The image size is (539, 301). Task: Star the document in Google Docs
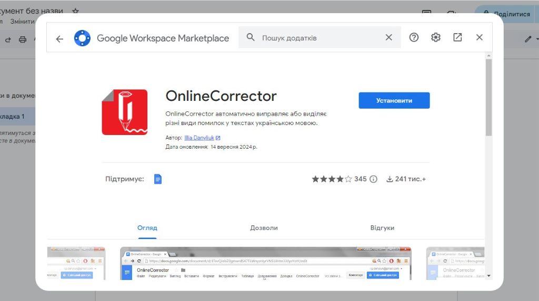click(76, 11)
